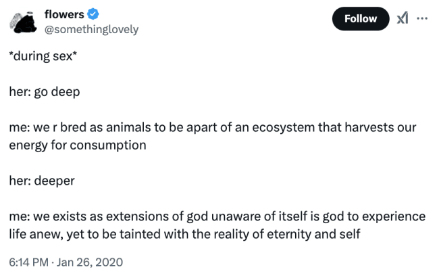Open the @somethinglovely handle link
The image size is (439, 280).
91,29
